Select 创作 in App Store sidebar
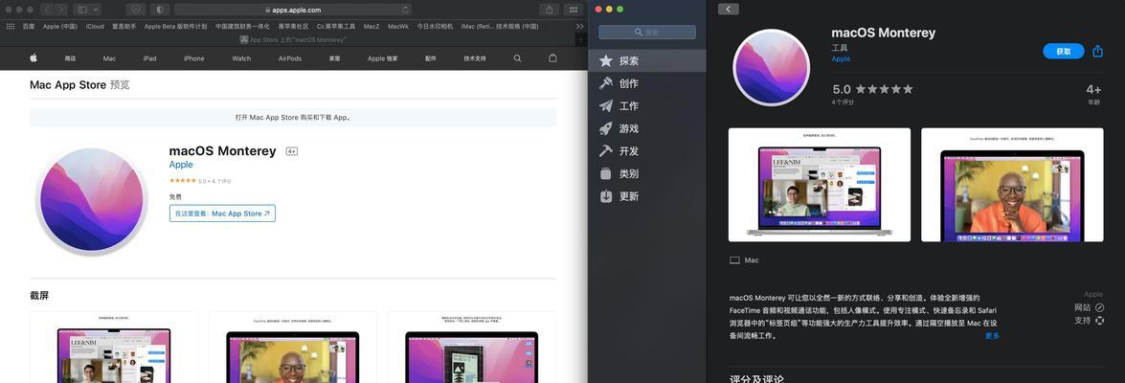 [x=647, y=83]
